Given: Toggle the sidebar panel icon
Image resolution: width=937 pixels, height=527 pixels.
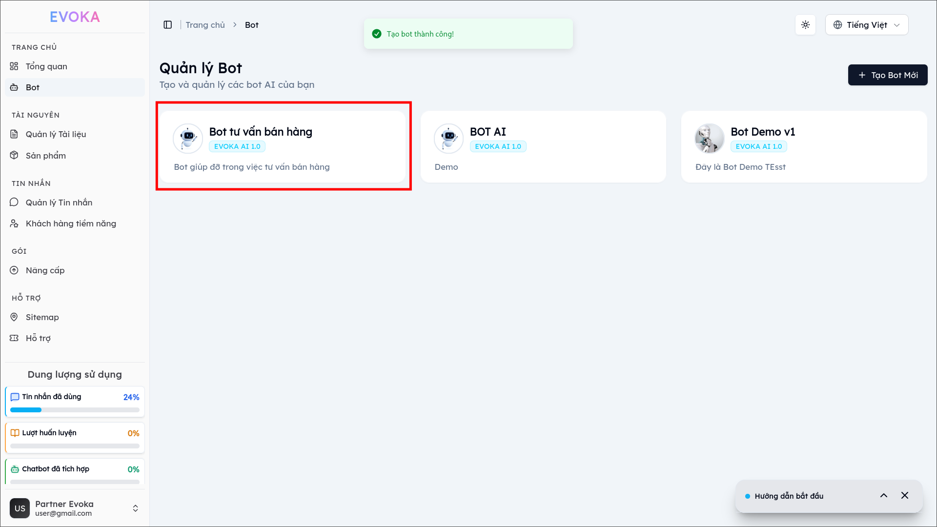Looking at the screenshot, I should [x=167, y=25].
